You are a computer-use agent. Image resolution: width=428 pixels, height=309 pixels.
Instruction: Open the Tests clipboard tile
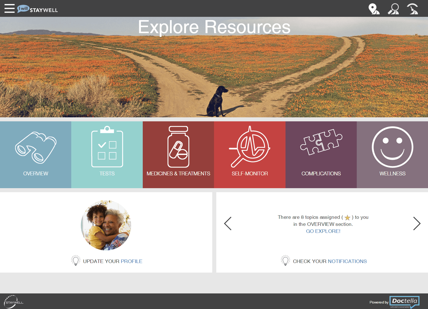click(x=107, y=155)
